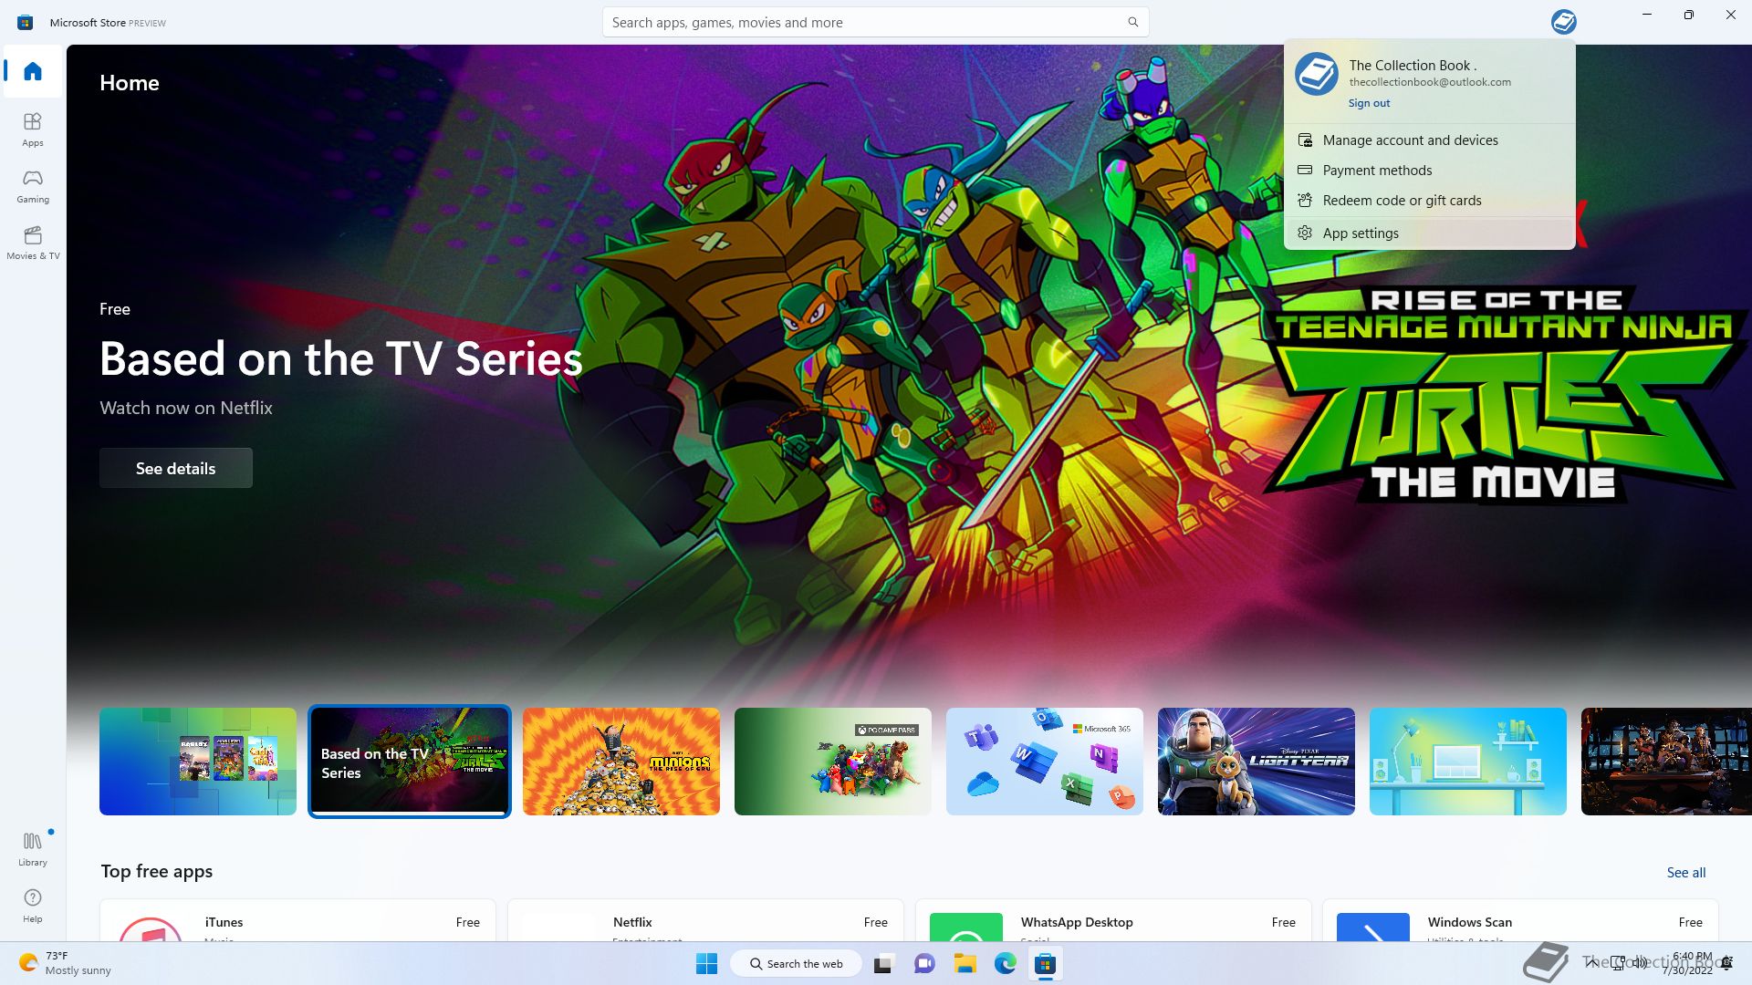This screenshot has height=985, width=1752.
Task: Open the weather widget in taskbar
Action: [x=66, y=963]
